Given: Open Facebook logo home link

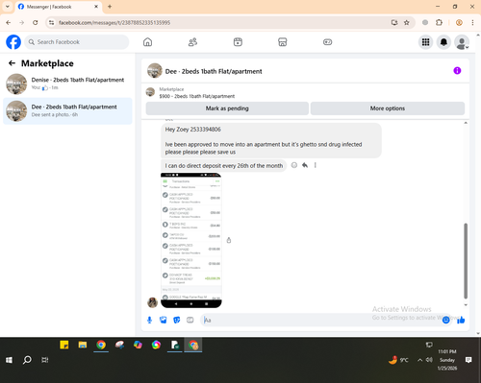Looking at the screenshot, I should [x=13, y=42].
